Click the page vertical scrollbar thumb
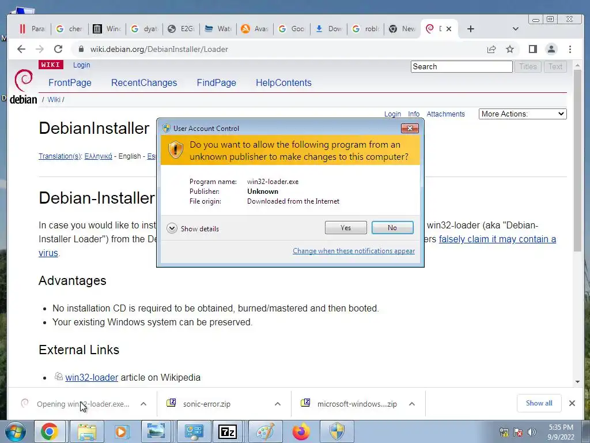This screenshot has height=443, width=590. pyautogui.click(x=577, y=160)
